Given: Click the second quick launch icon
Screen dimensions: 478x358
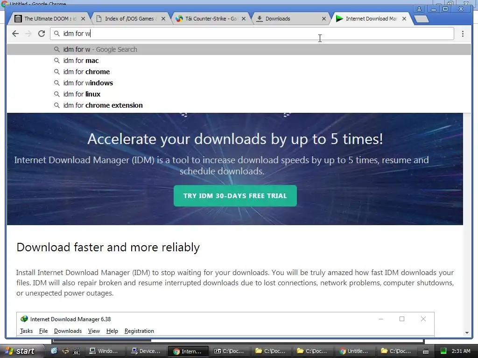Looking at the screenshot, I should (x=65, y=351).
